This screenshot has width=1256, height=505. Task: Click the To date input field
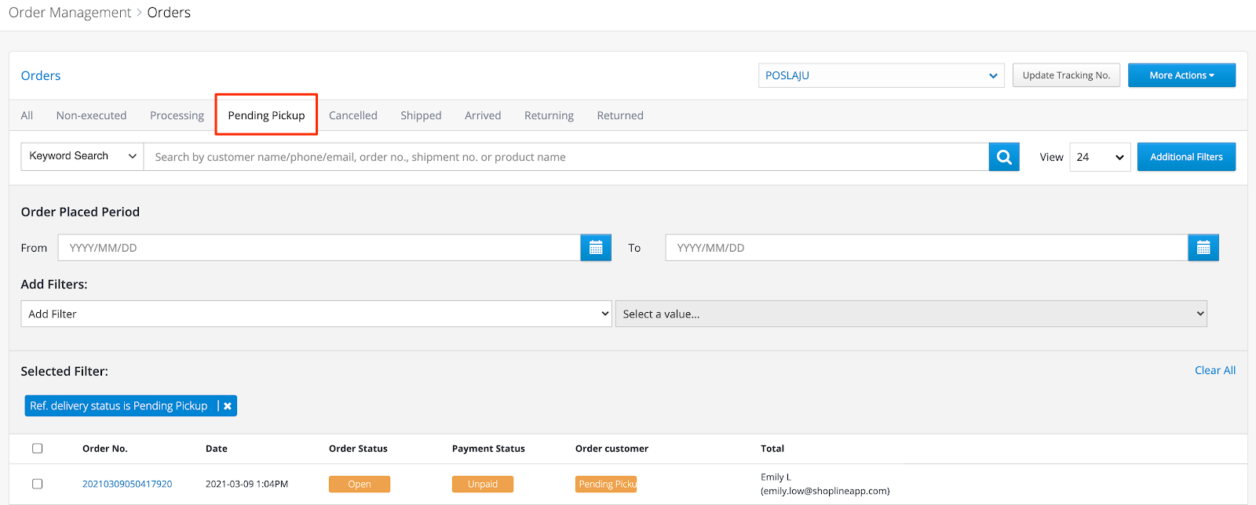pos(927,248)
